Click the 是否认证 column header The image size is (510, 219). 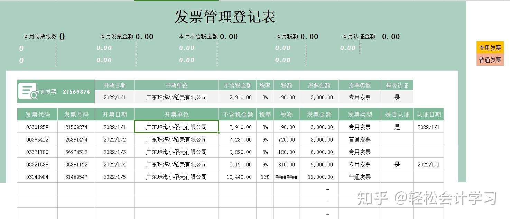tap(397, 114)
